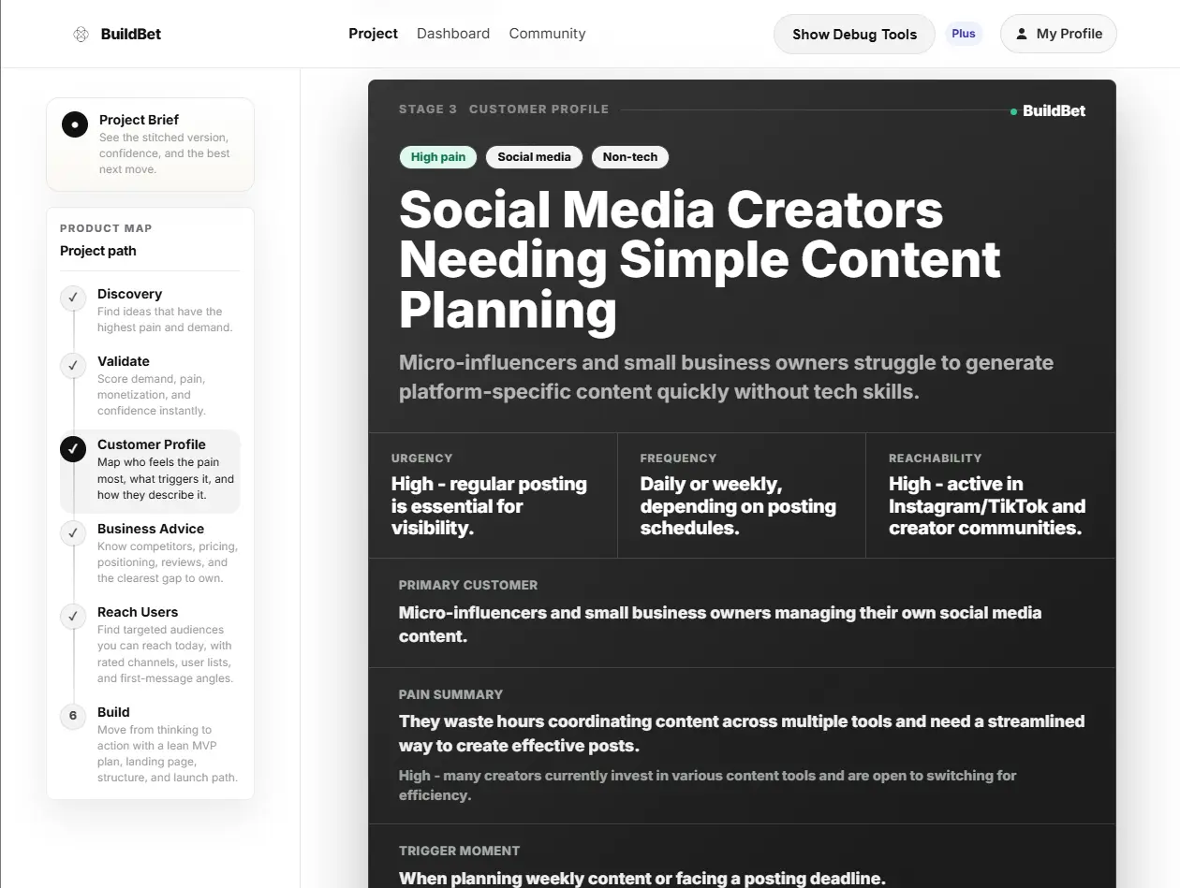Screen dimensions: 1180x888
Task: Click the Plus plan badge
Action: [964, 34]
